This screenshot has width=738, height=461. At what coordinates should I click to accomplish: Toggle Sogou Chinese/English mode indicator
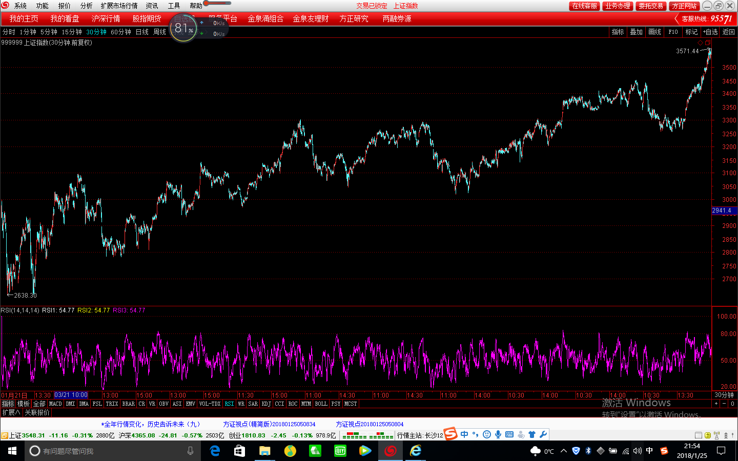pyautogui.click(x=464, y=434)
